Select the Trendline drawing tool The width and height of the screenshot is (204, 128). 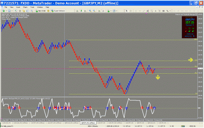(144, 11)
